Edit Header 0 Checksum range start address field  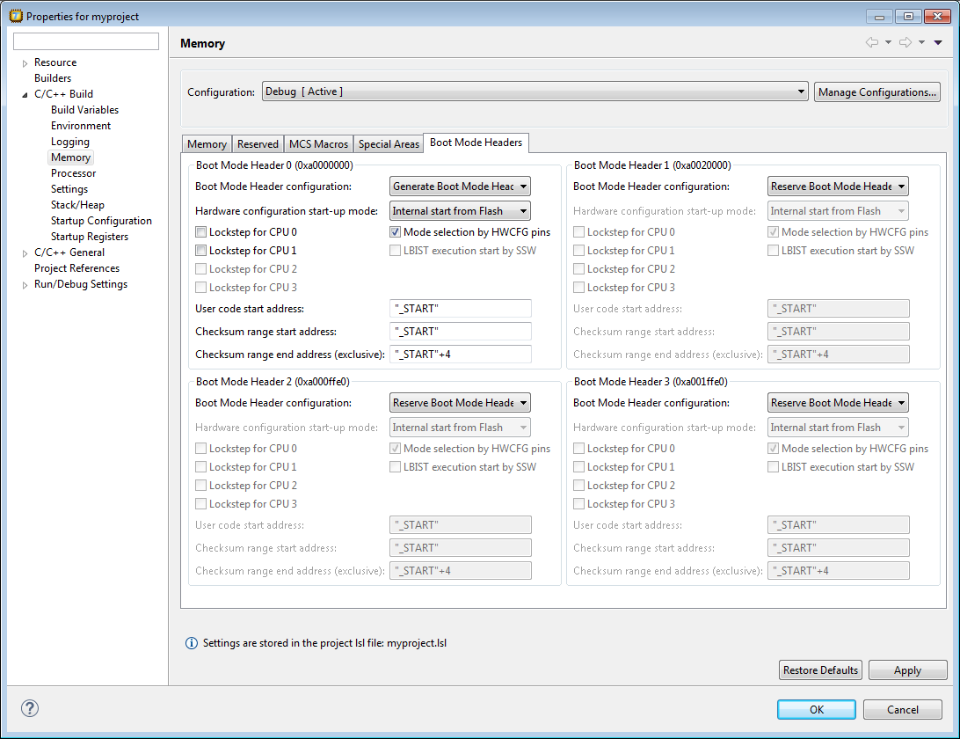(x=461, y=331)
